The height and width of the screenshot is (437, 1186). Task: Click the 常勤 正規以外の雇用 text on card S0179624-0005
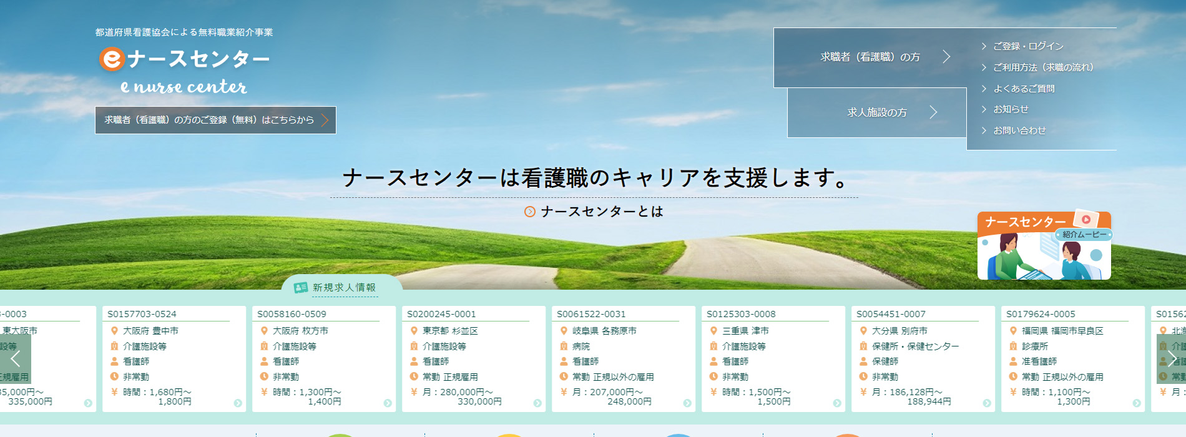[1062, 377]
